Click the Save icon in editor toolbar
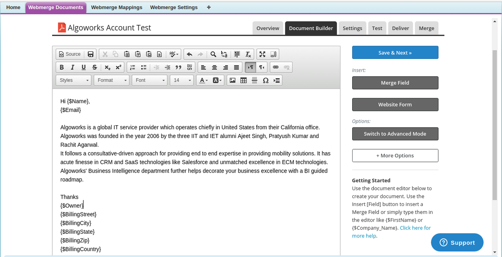The image size is (502, 257). pos(91,54)
